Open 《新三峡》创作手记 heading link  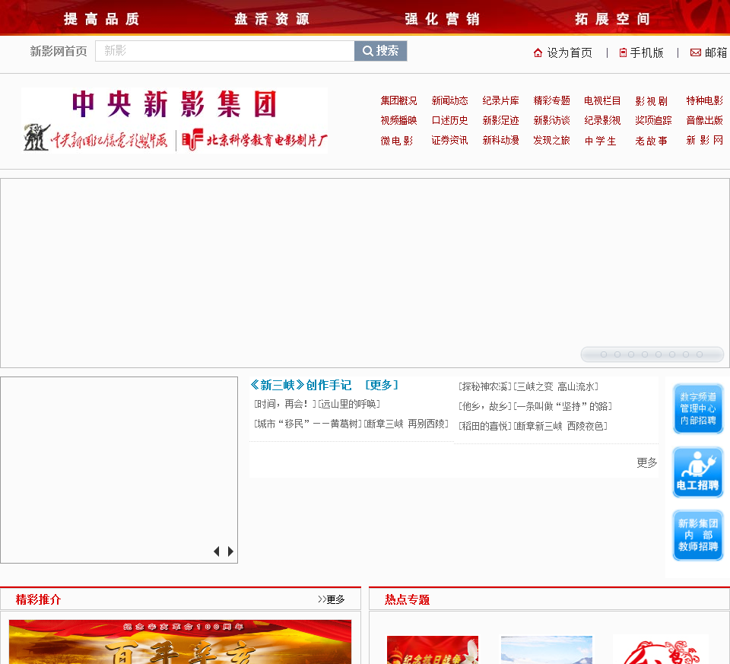tap(301, 385)
